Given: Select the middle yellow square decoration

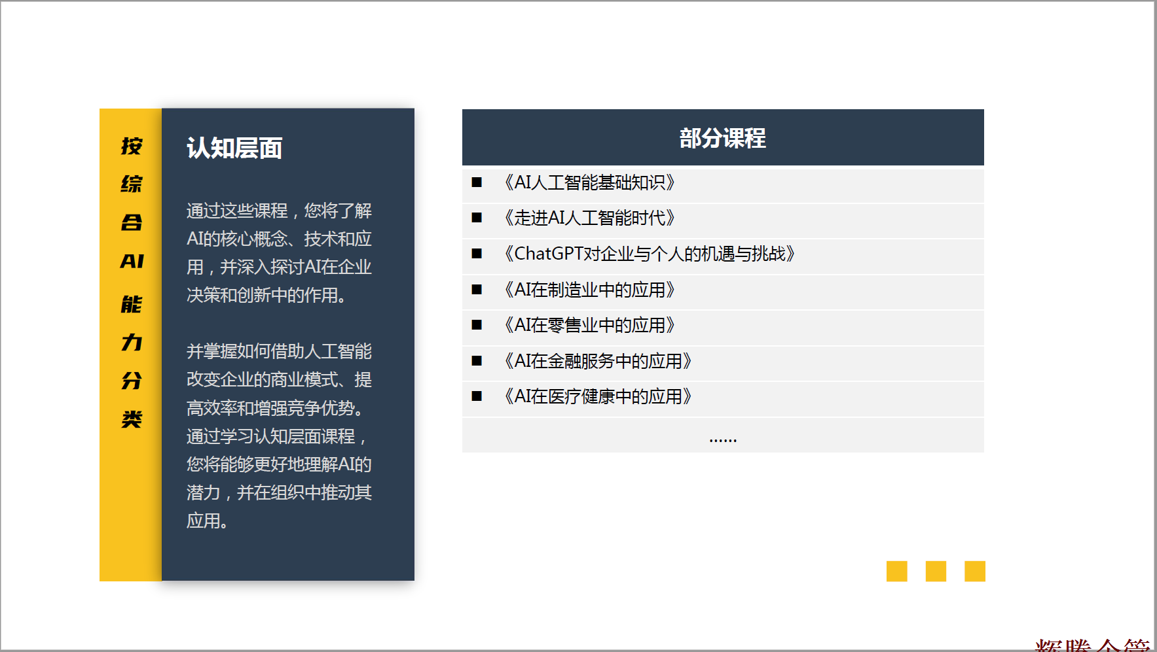Looking at the screenshot, I should click(x=936, y=571).
